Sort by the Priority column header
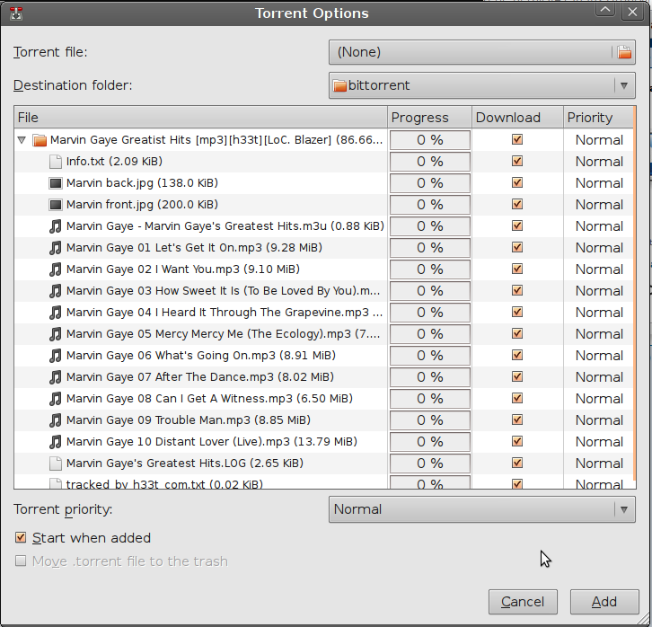Screen dimensions: 652x627 click(598, 118)
